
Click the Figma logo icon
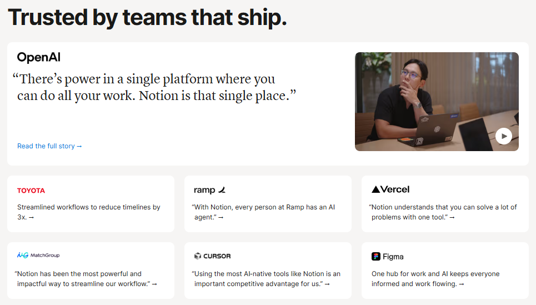pos(376,257)
